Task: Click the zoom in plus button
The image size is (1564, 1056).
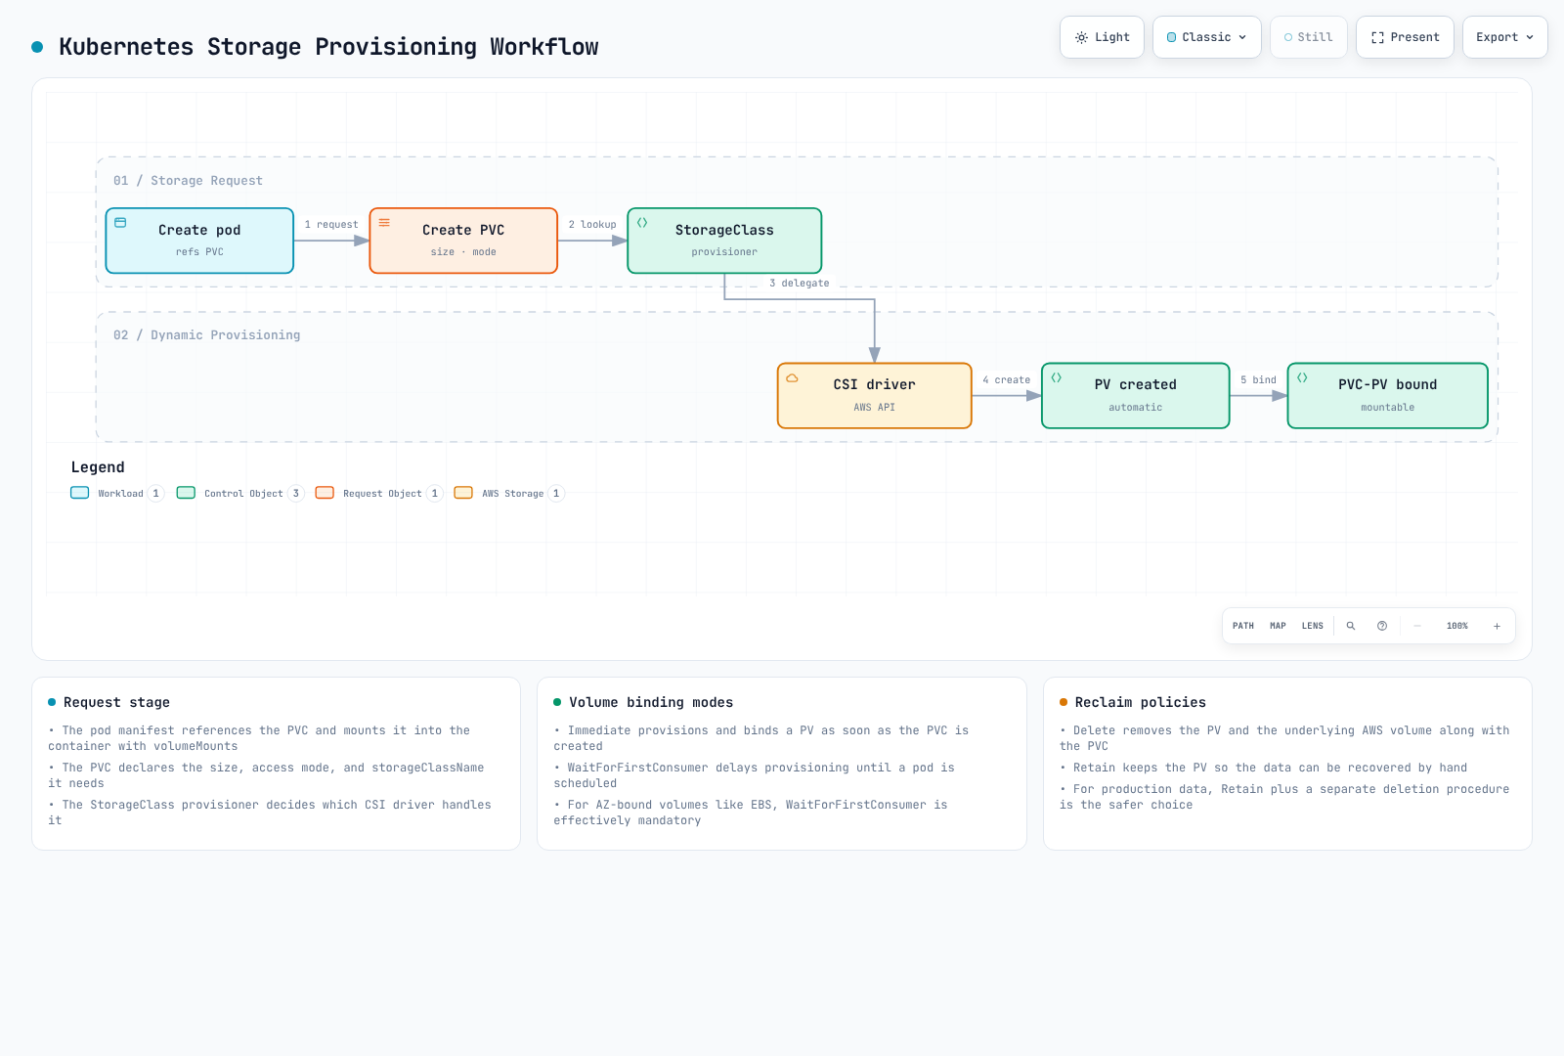Action: 1497,626
